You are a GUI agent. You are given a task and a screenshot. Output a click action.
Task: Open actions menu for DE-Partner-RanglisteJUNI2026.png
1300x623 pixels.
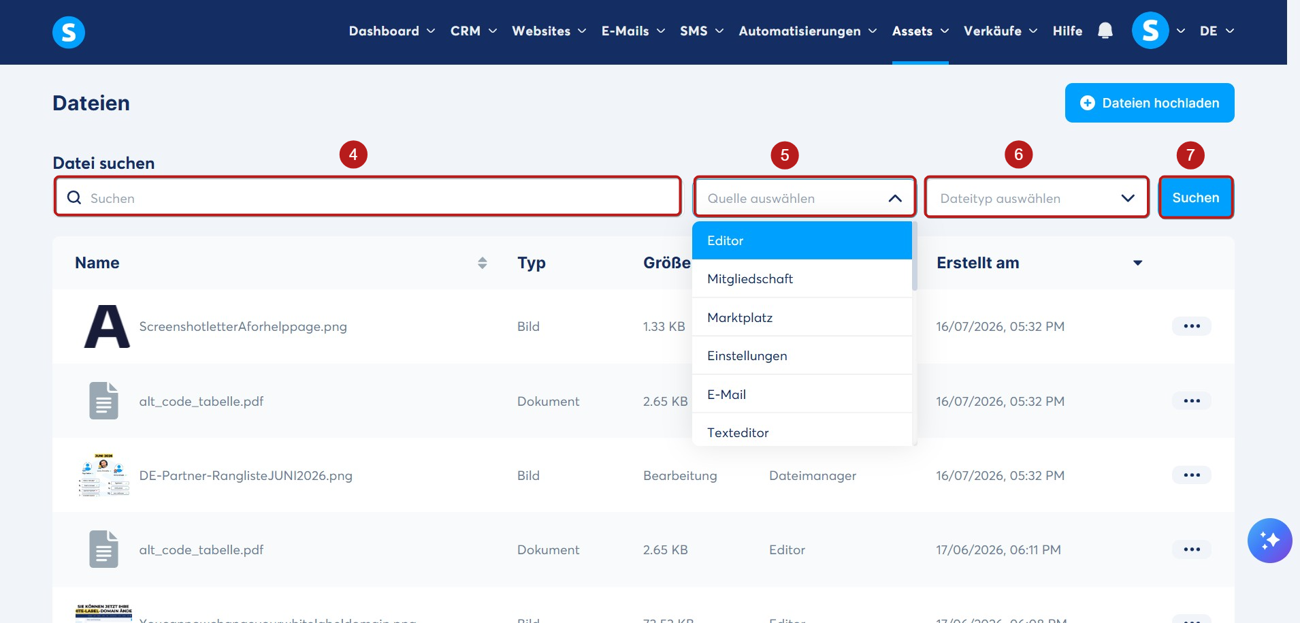[x=1192, y=475]
